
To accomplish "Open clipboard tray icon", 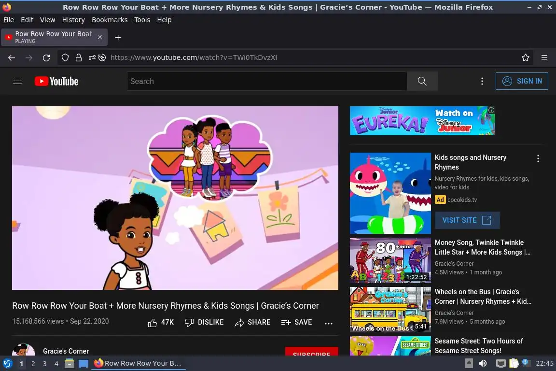I will tap(514, 364).
